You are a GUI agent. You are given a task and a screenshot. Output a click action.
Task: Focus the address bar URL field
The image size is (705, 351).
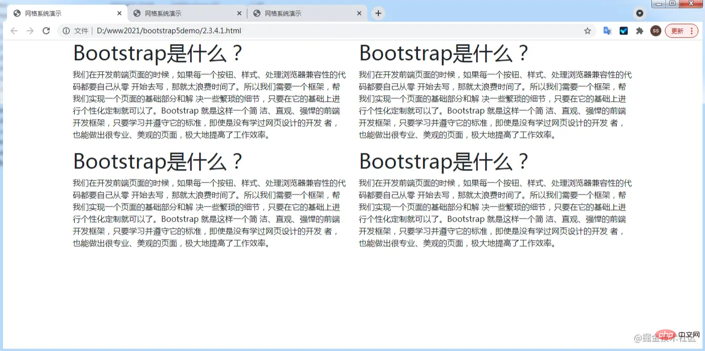tap(326, 31)
